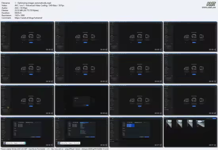Click the picture icon in the 00:00:28 frame

click(x=140, y=68)
